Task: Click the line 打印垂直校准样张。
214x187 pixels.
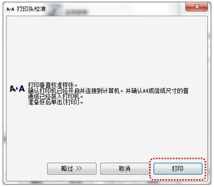Action: 53,85
